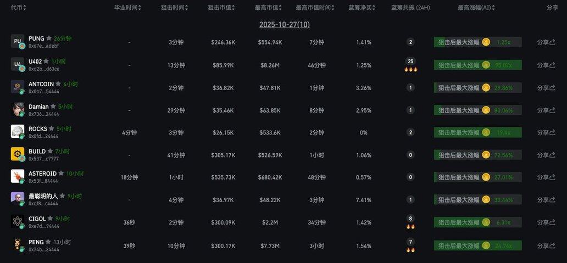
Task: Click the U402 contract address 0xd2b...d63ce
Action: coord(44,69)
